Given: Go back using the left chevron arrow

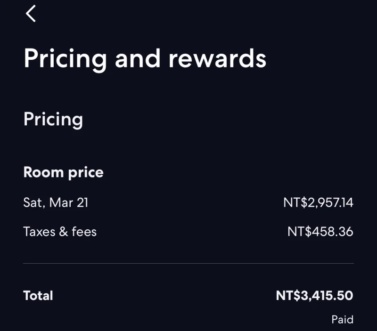Looking at the screenshot, I should [x=31, y=14].
